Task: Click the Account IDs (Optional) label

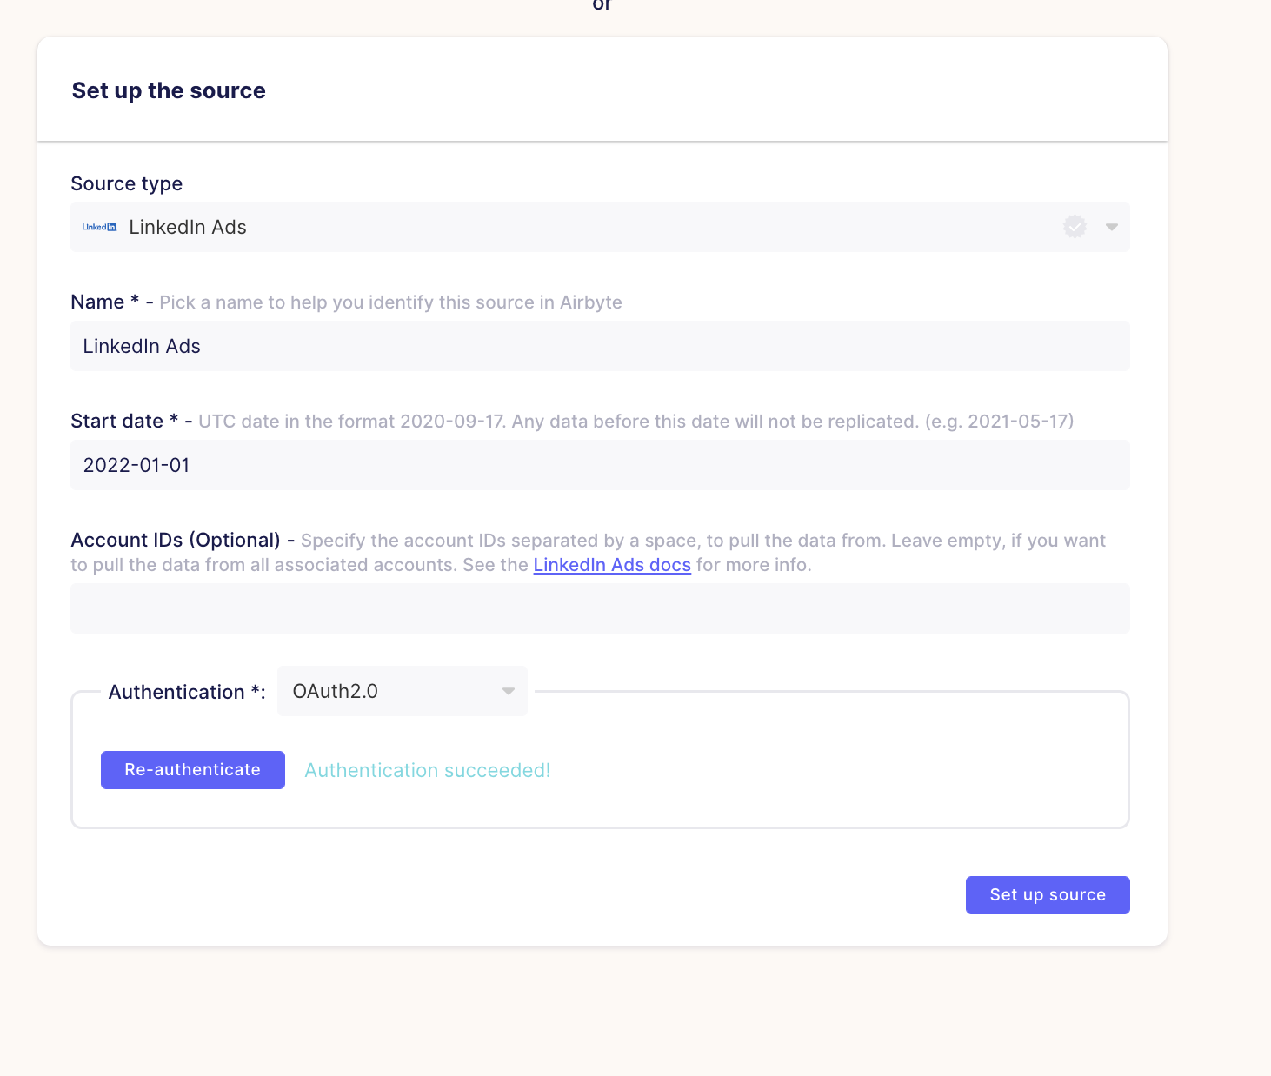Action: tap(177, 540)
